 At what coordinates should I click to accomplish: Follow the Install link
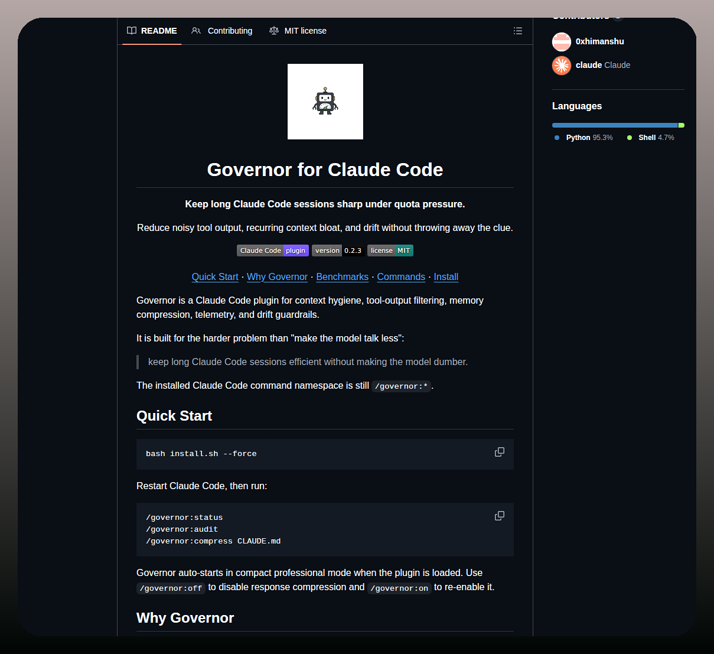[x=446, y=276]
